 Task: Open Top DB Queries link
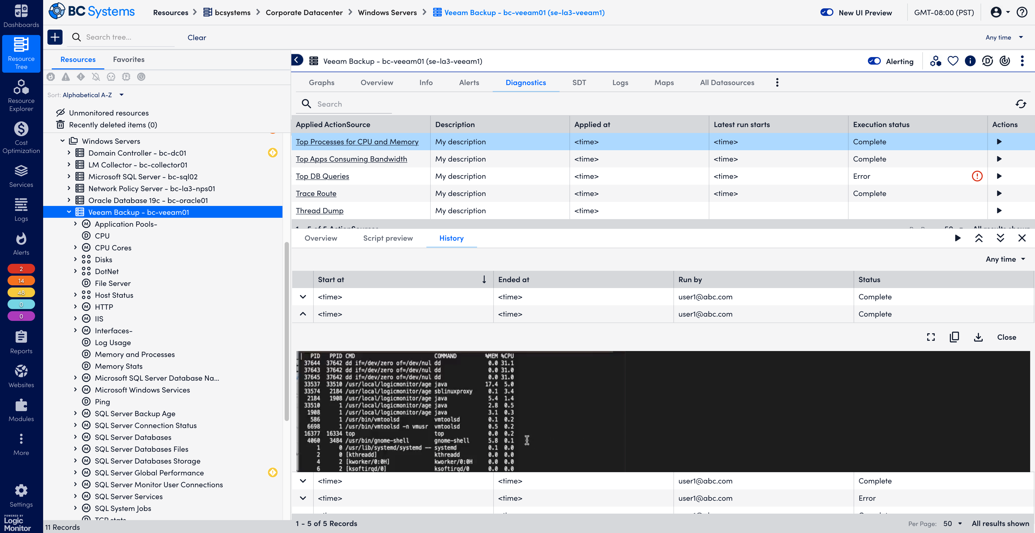pos(322,176)
